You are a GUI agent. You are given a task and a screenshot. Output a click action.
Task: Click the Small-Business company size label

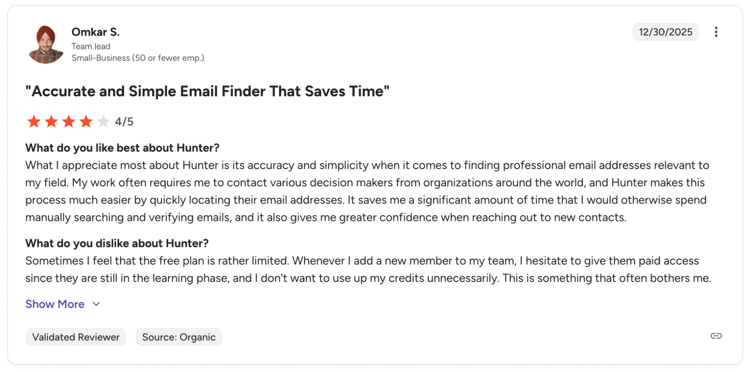click(138, 58)
